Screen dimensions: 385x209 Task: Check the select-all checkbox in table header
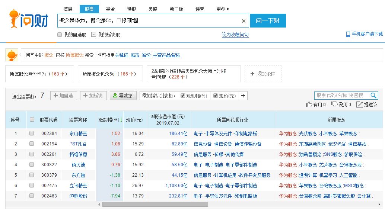pyautogui.click(x=32, y=119)
